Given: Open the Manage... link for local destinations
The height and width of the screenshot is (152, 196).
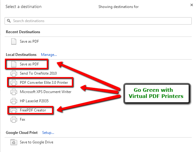Looking at the screenshot, I should coord(49,55).
